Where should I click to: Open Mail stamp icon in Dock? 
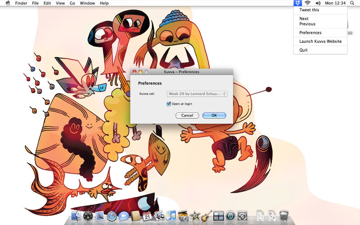(x=100, y=216)
